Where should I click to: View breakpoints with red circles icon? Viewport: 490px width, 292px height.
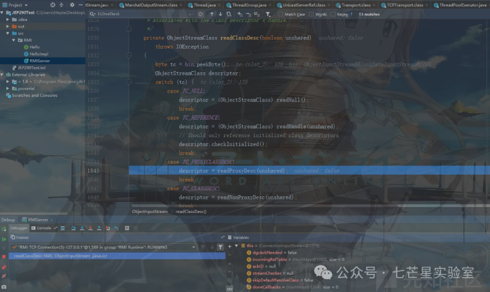click(x=4, y=268)
